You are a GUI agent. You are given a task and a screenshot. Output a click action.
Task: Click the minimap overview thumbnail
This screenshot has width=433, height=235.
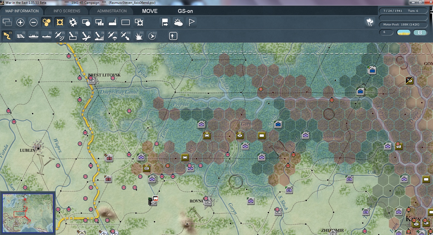28,213
